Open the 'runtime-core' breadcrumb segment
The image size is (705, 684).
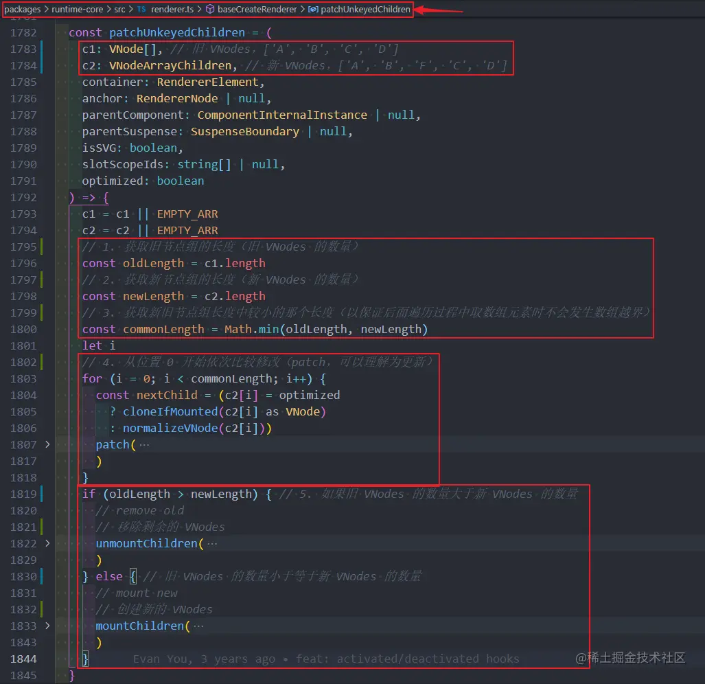77,9
